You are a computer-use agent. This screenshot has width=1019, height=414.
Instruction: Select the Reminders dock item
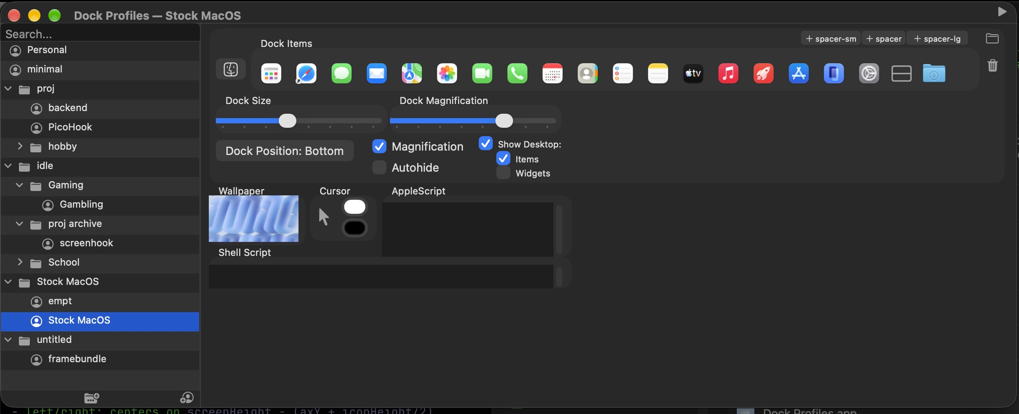point(623,73)
